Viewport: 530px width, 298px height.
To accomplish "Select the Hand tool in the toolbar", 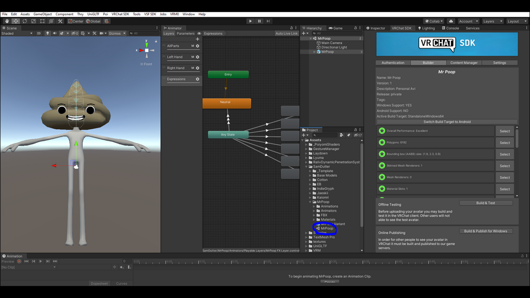I will (7, 21).
